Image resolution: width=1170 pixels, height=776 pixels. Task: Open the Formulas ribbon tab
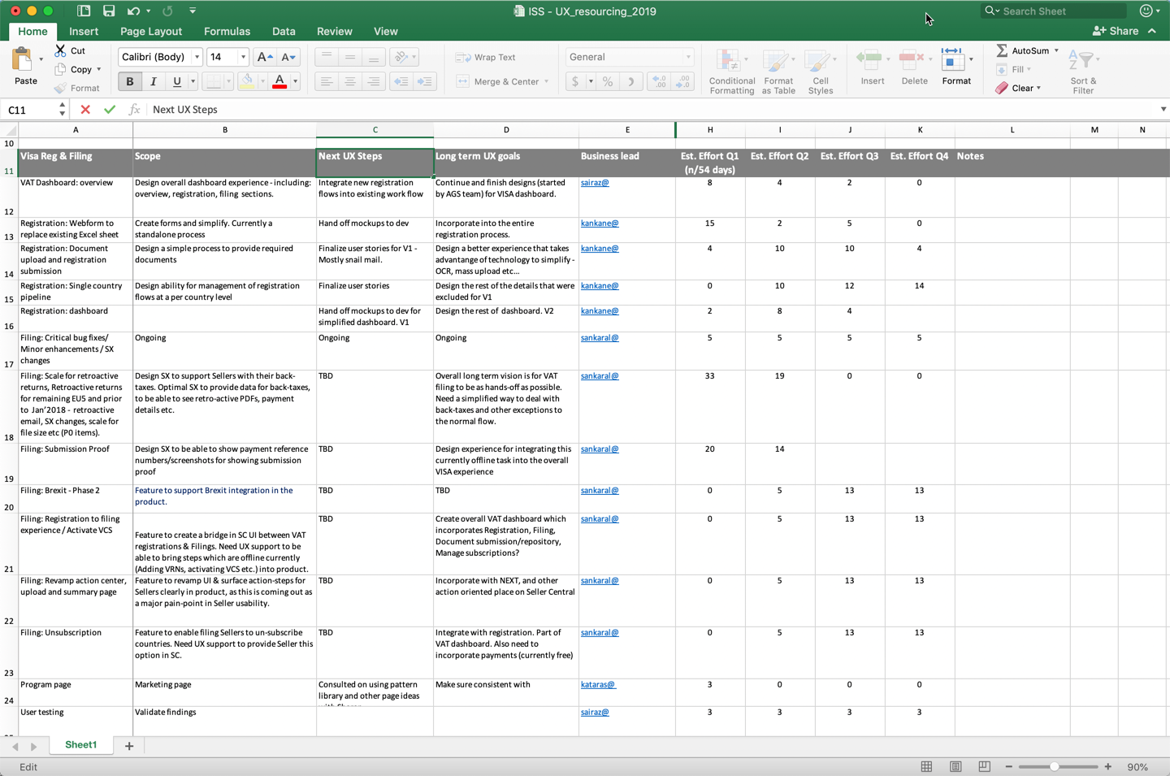[227, 32]
